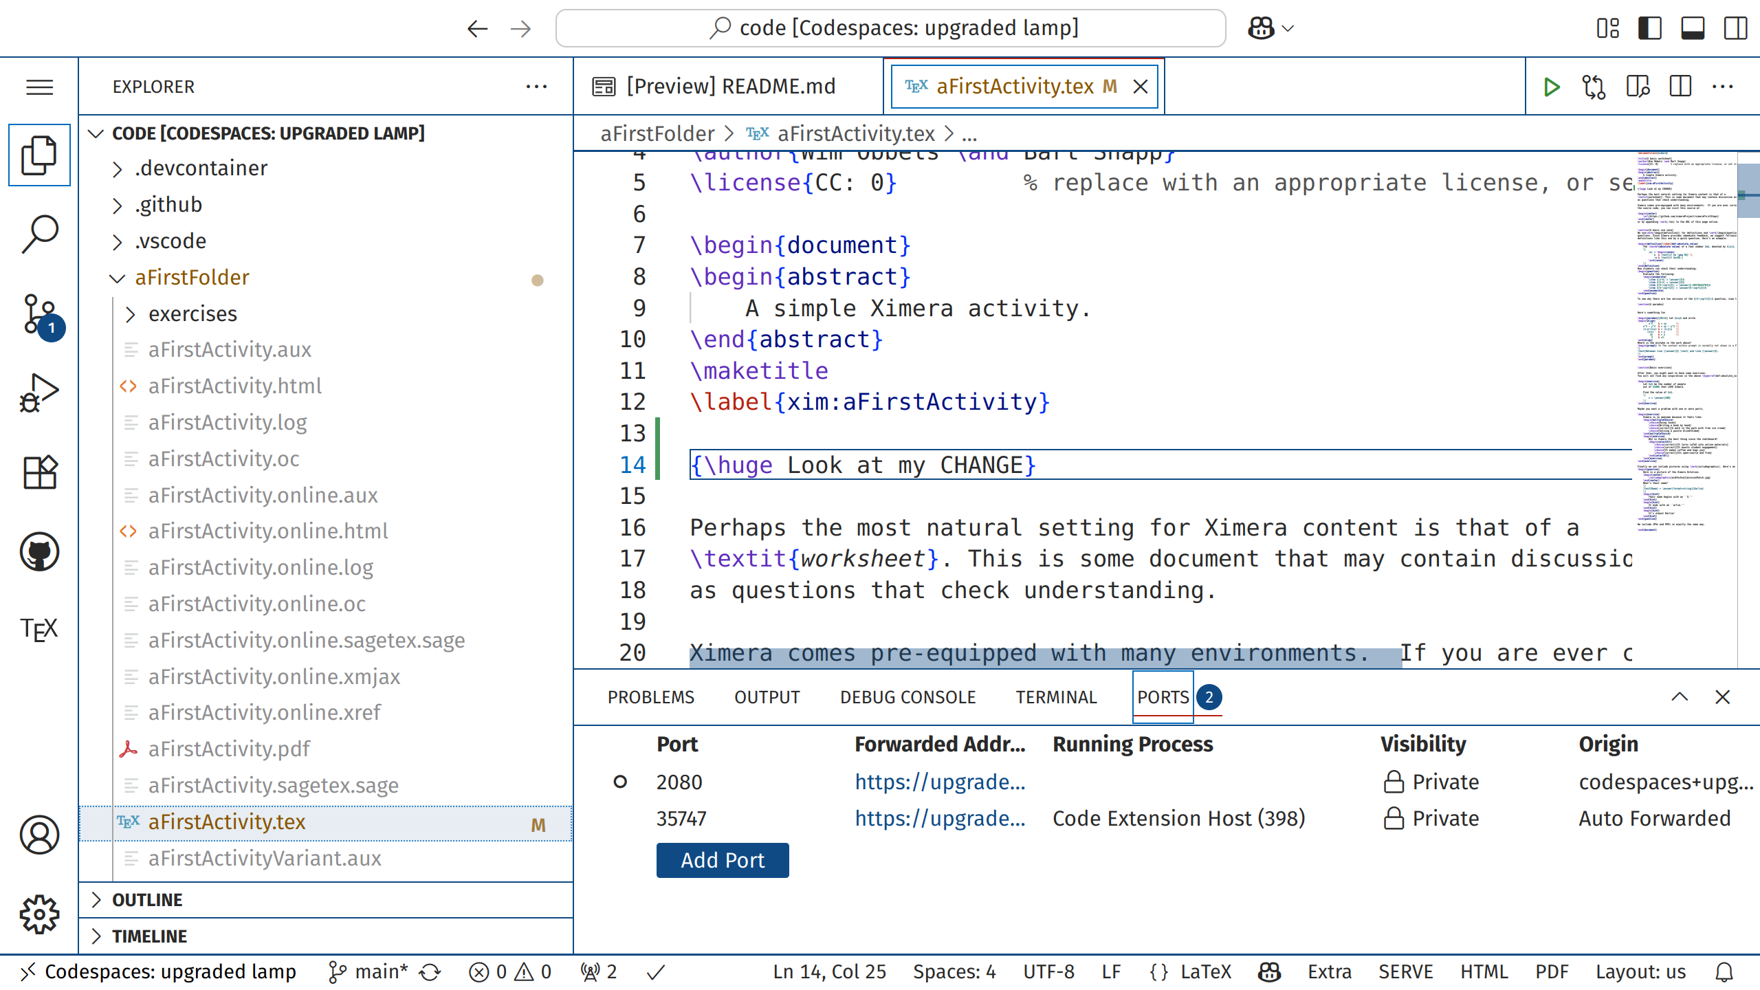Expand the exercises folder
Image resolution: width=1760 pixels, height=990 pixels.
(x=192, y=313)
